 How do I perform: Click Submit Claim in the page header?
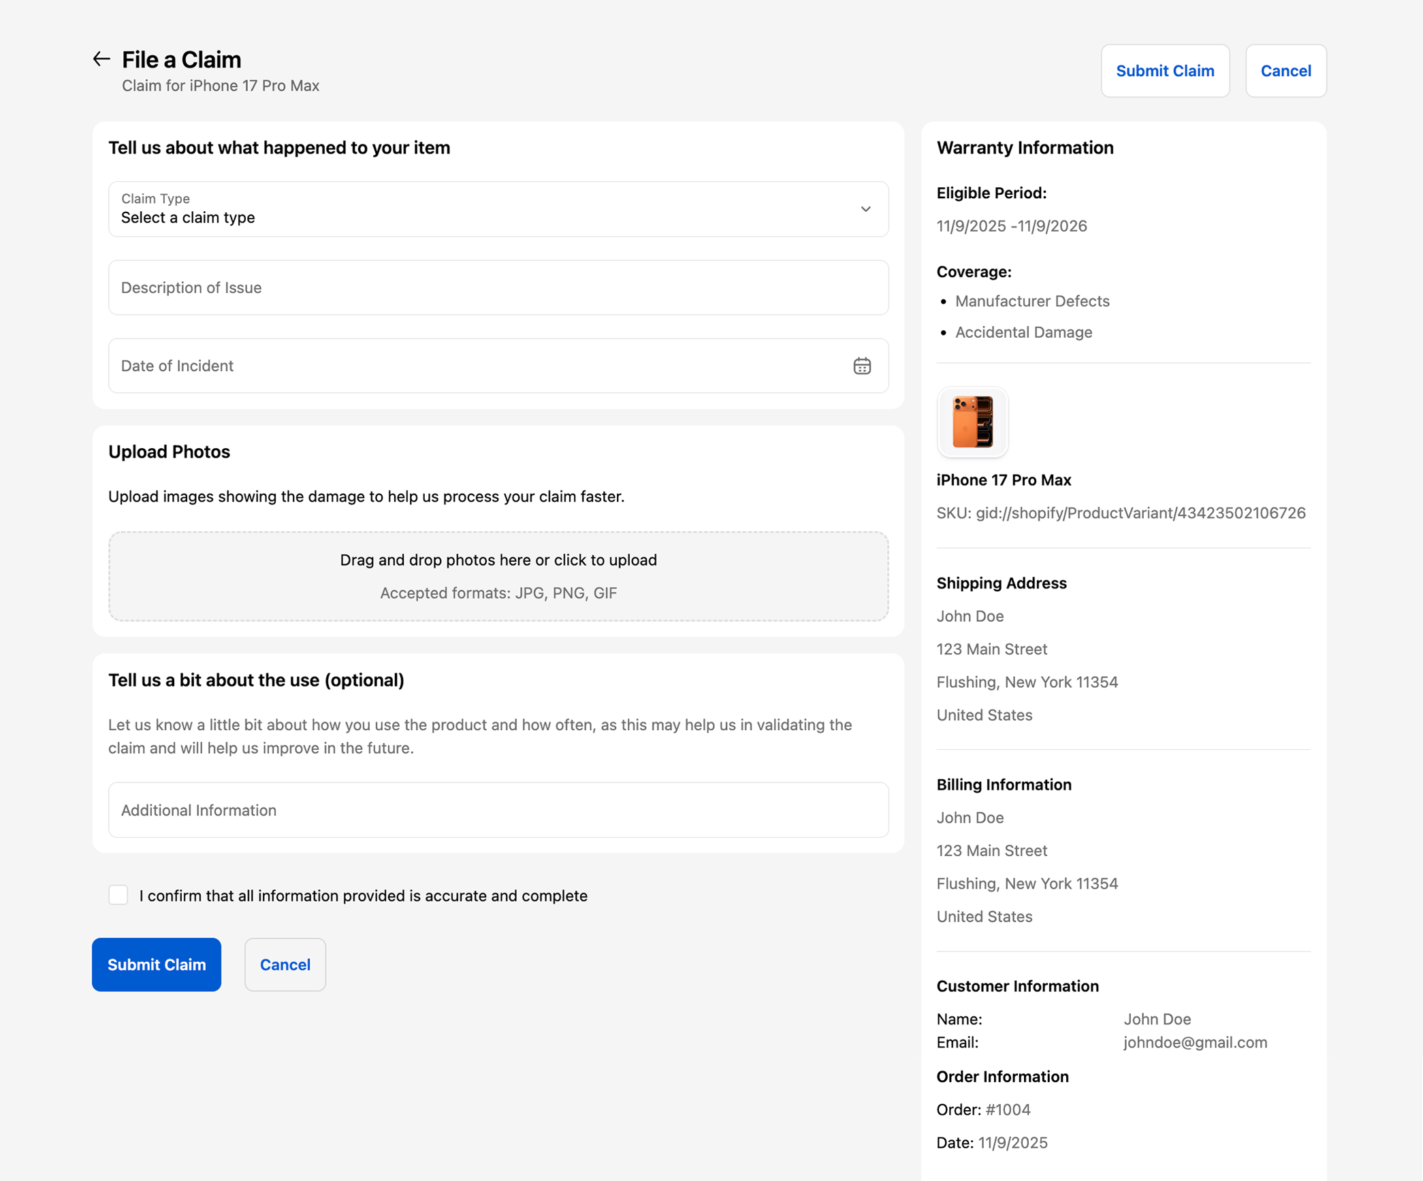pyautogui.click(x=1164, y=71)
